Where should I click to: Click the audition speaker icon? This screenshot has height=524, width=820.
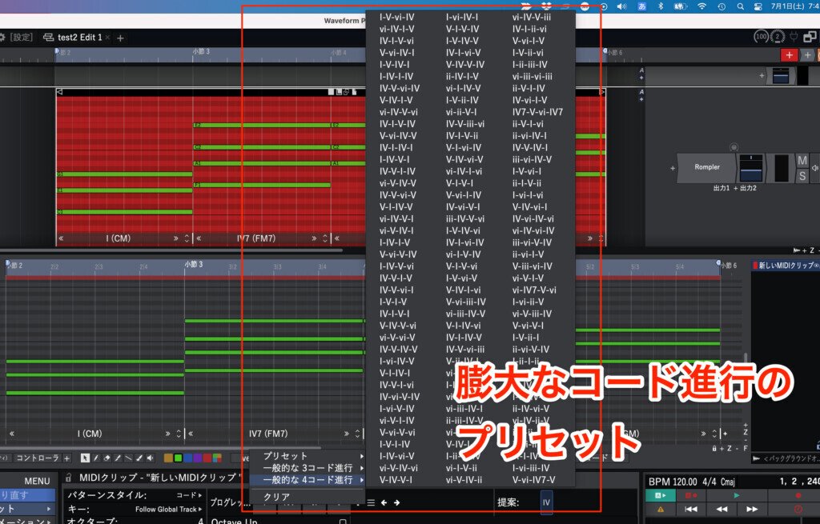tap(150, 458)
